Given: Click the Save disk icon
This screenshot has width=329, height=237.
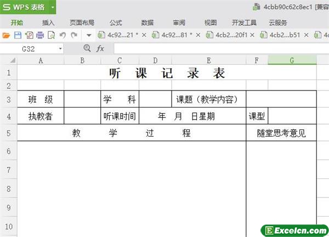Looking at the screenshot, I should [17, 35].
